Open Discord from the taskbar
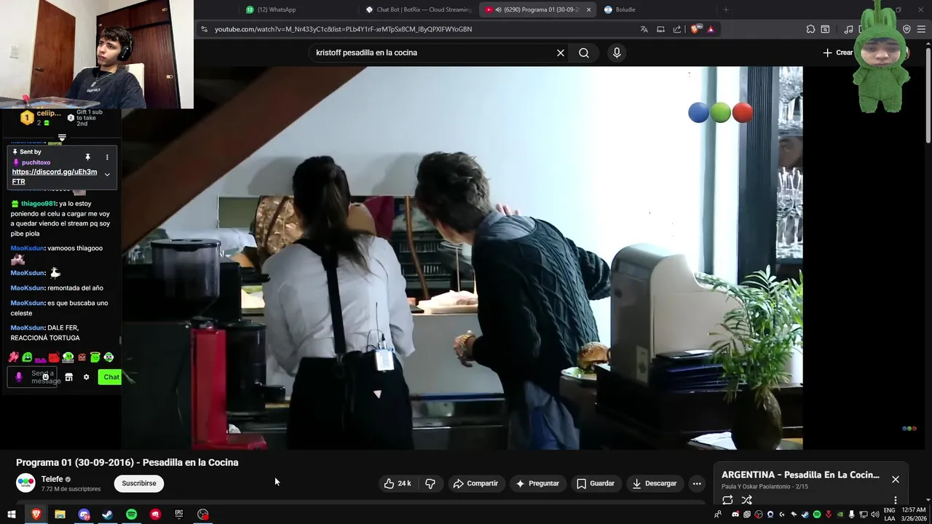This screenshot has width=932, height=524. click(x=84, y=515)
